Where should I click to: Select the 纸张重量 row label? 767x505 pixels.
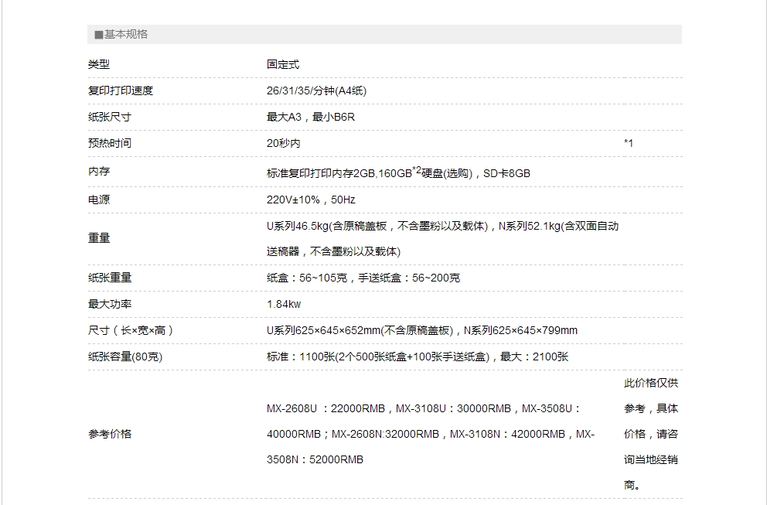point(110,278)
